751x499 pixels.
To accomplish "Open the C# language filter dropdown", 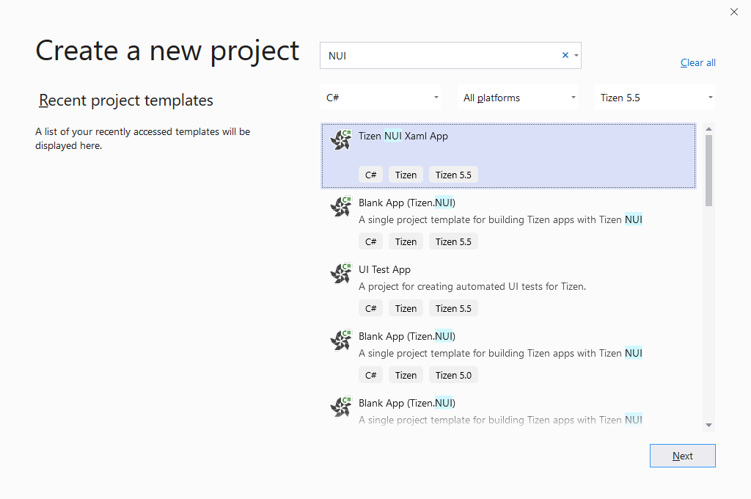I will point(381,98).
